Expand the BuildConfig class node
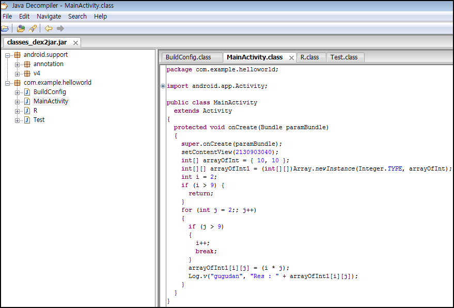Viewport: 454px width, 308px height. pyautogui.click(x=18, y=93)
